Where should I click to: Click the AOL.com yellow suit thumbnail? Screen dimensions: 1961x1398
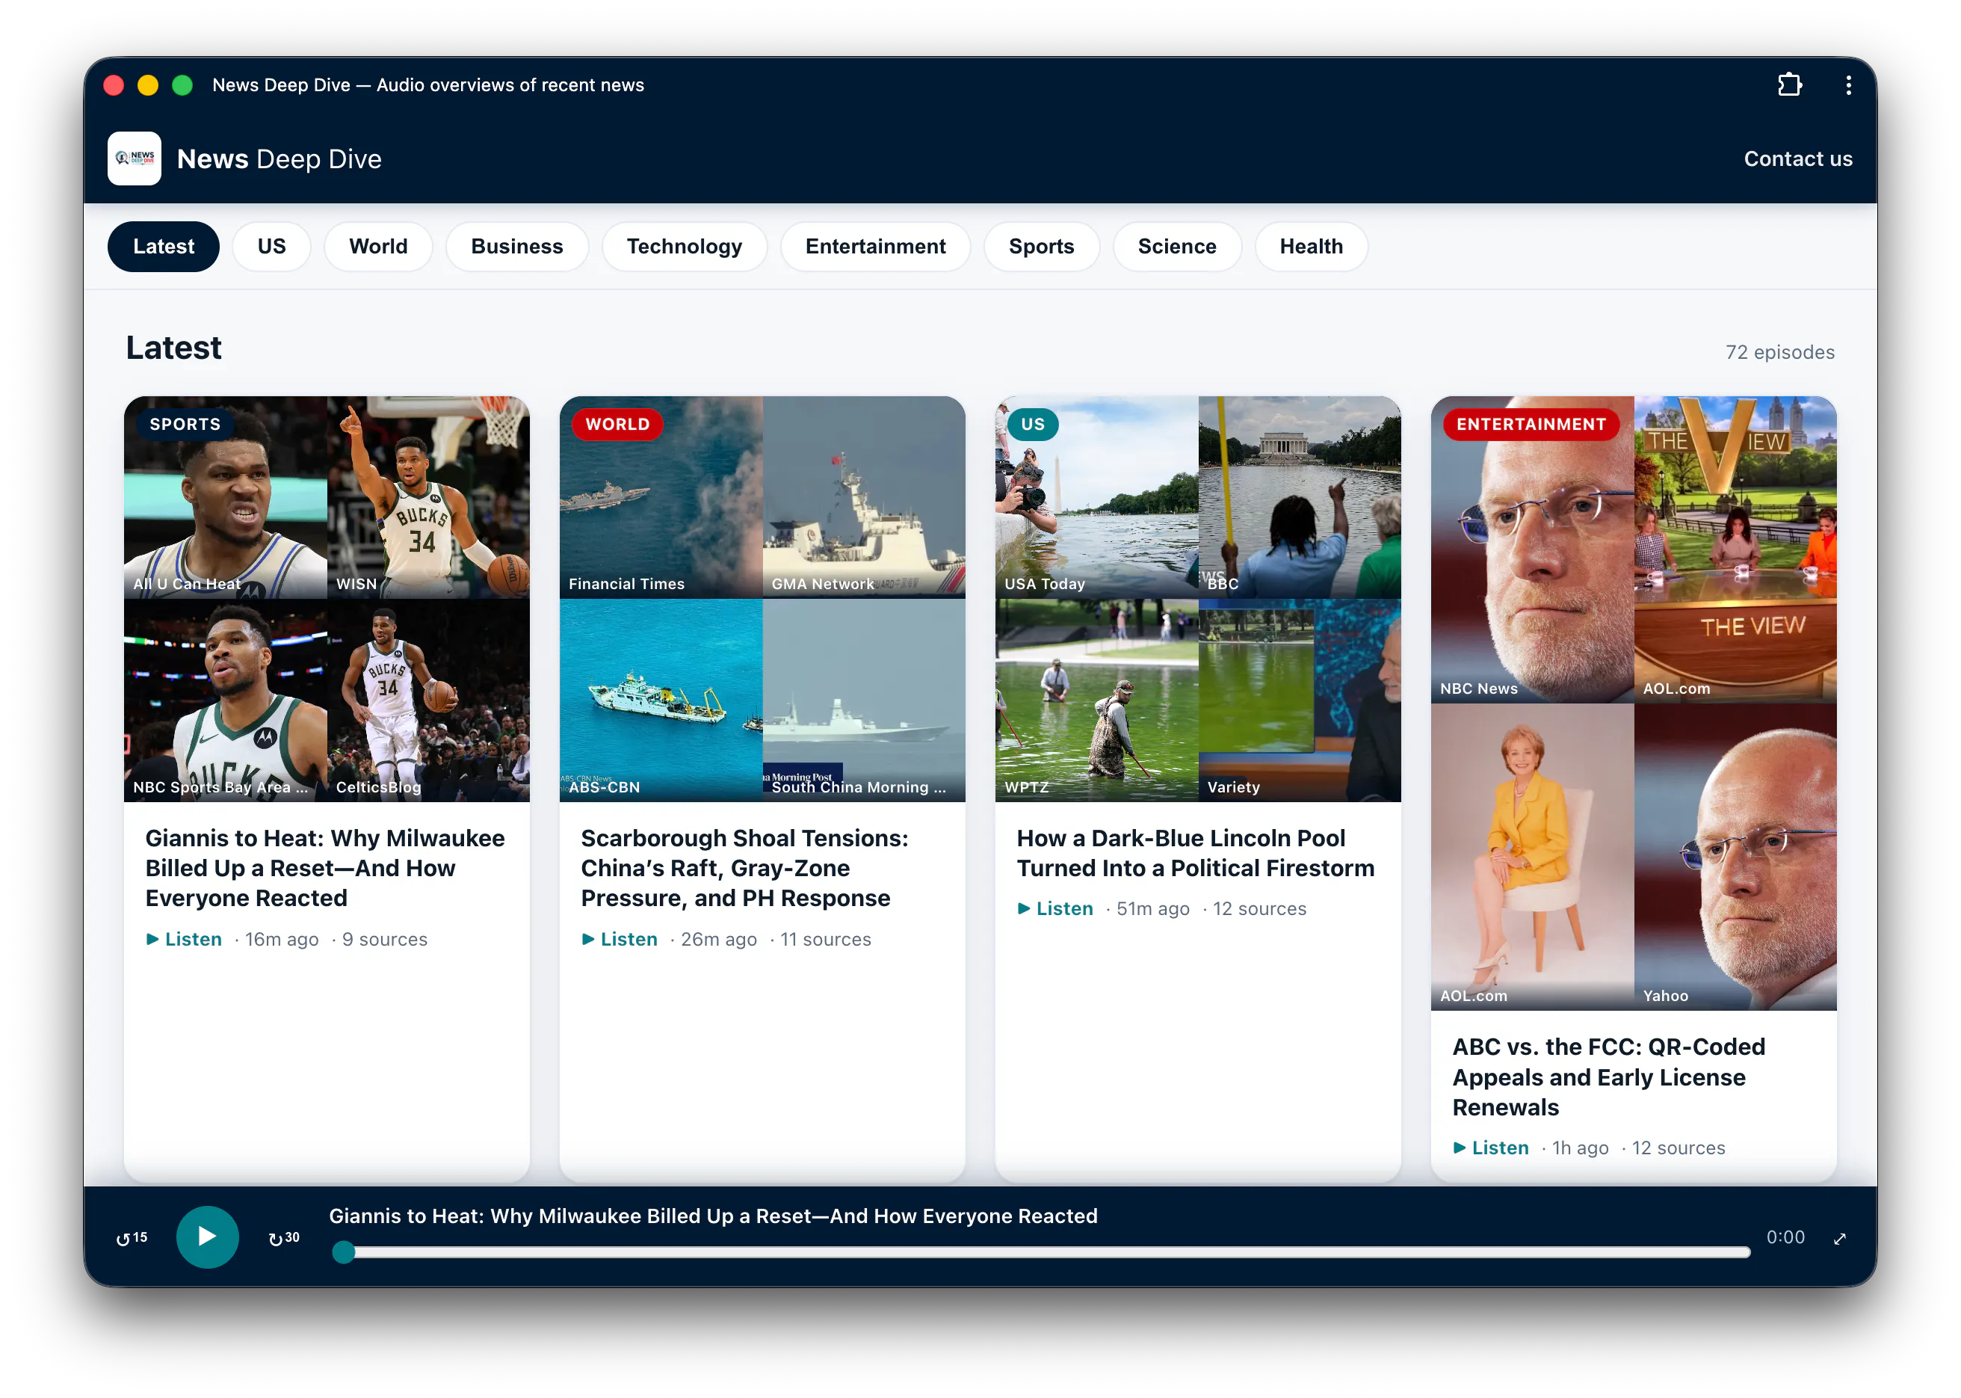pos(1533,857)
